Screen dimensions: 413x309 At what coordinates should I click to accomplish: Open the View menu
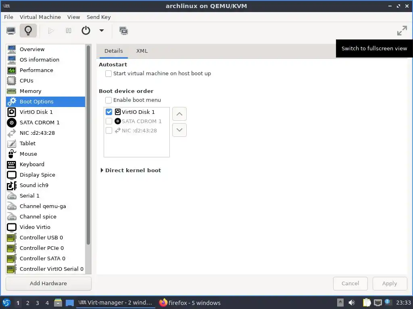pos(73,17)
